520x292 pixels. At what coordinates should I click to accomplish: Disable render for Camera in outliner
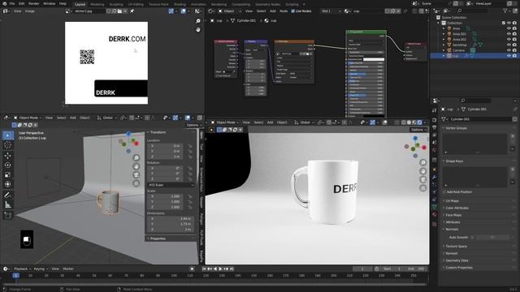[x=514, y=50]
